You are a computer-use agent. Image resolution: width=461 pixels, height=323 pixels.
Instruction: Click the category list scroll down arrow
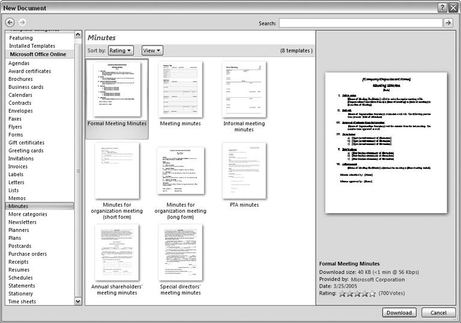(x=78, y=301)
